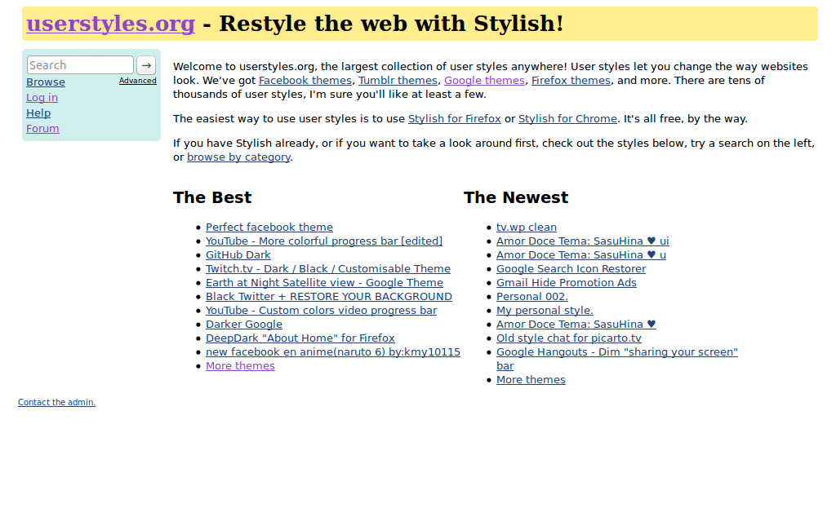Open DeepDark "About Home" for Firefox
Screen dimensions: 836x526
[x=300, y=338]
